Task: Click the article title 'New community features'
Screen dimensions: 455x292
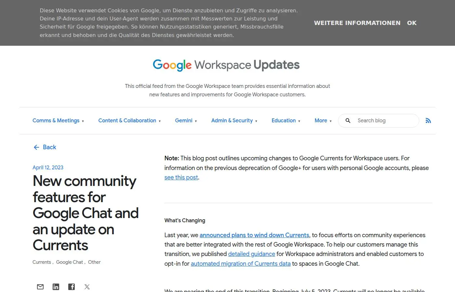Action: [85, 213]
